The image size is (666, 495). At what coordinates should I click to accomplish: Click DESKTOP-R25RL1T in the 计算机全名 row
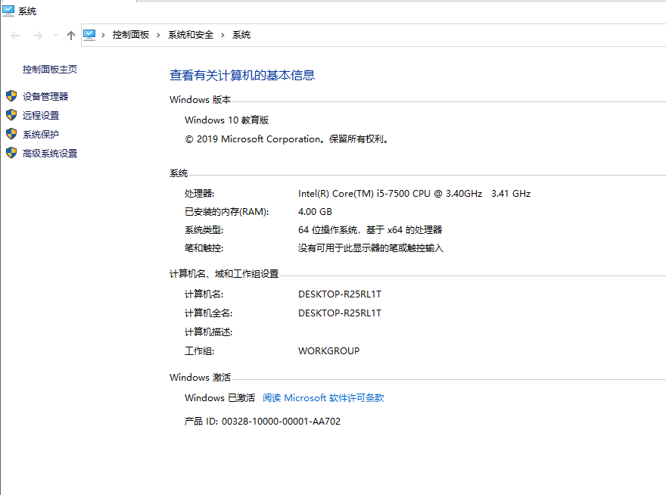(x=340, y=313)
